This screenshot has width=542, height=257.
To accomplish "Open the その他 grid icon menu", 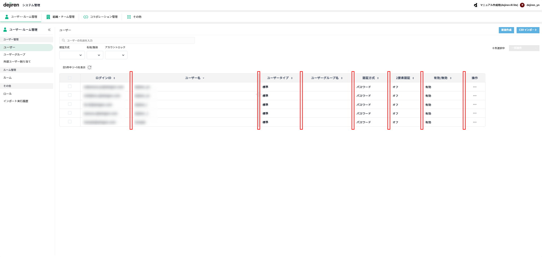I will (129, 17).
